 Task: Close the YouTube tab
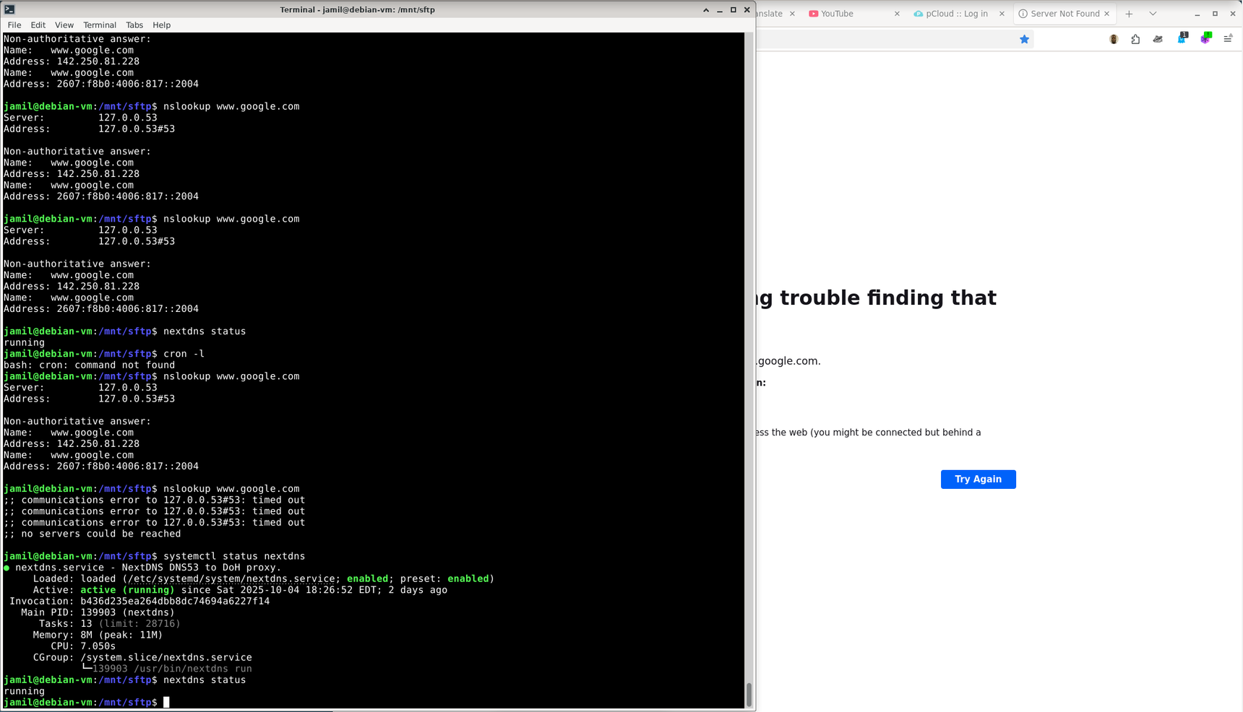(x=897, y=14)
